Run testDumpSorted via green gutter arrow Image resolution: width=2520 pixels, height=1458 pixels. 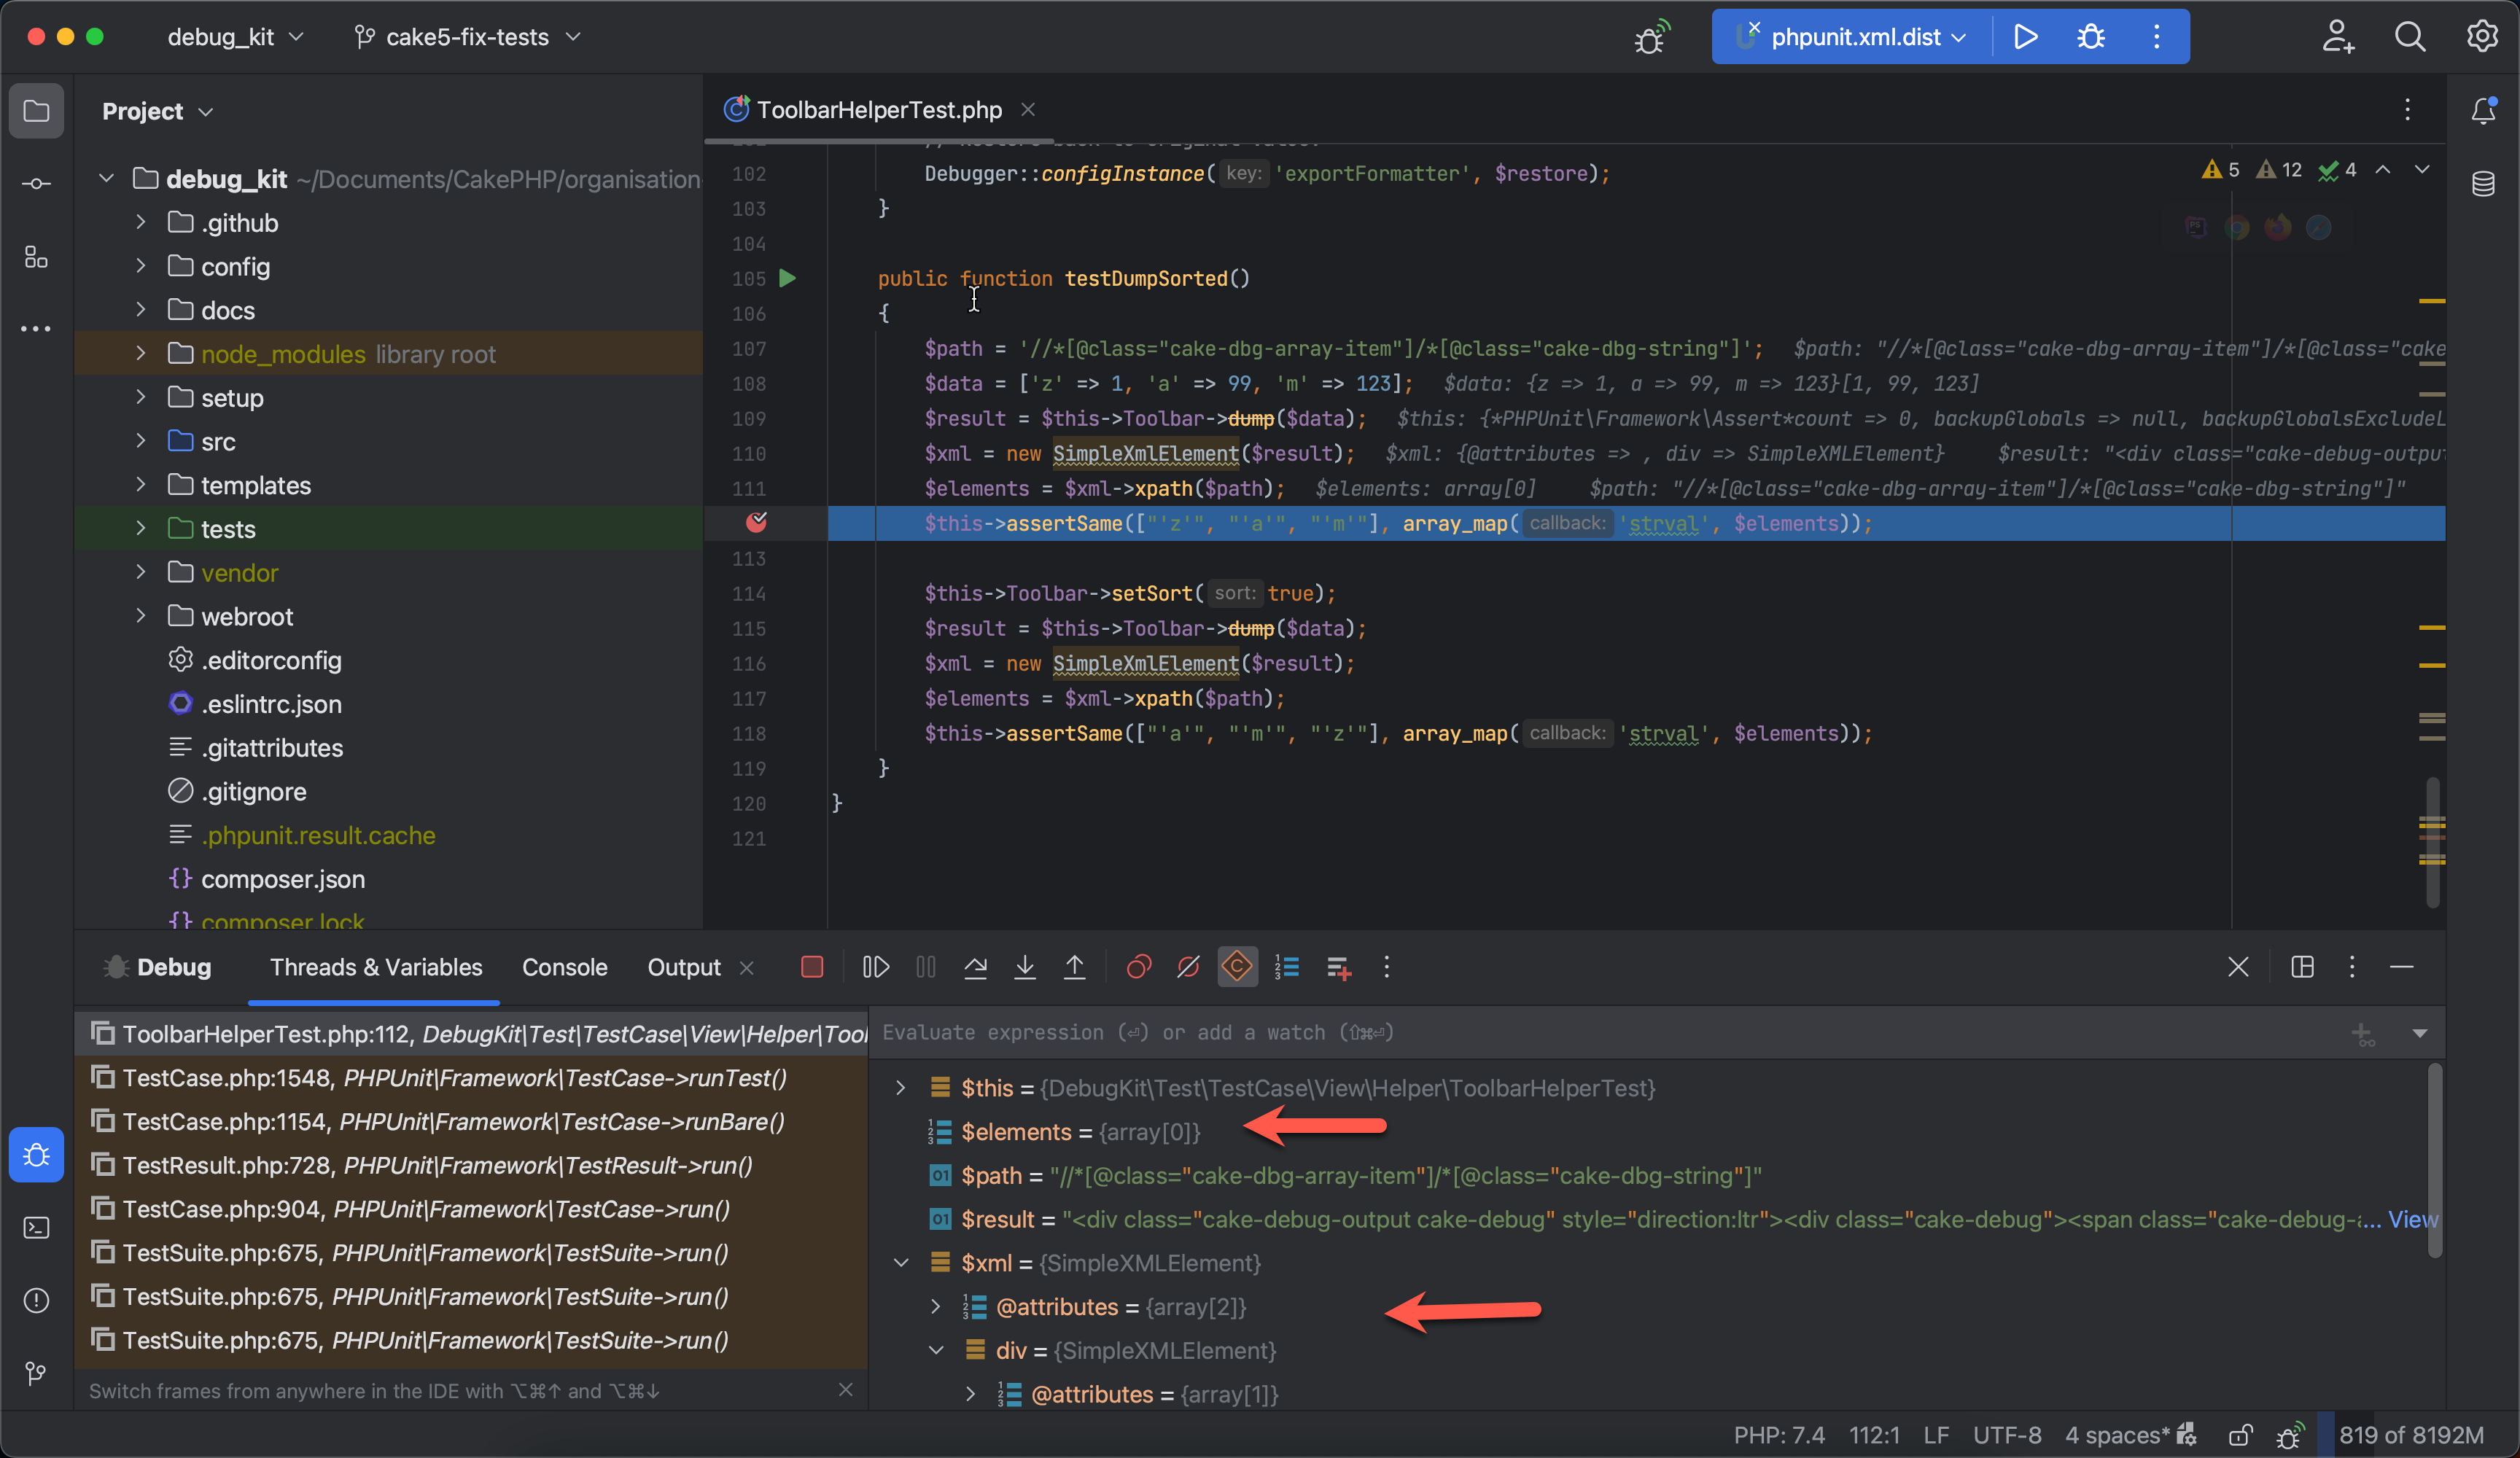click(788, 279)
